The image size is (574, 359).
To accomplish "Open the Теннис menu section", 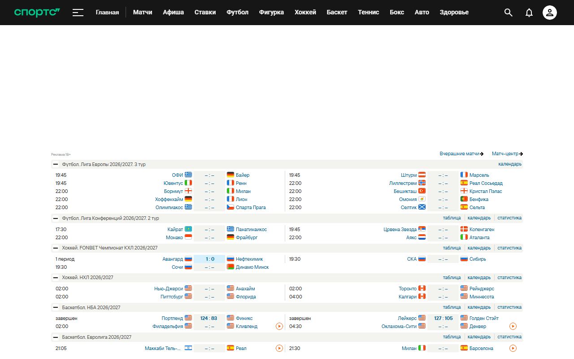I will click(369, 13).
